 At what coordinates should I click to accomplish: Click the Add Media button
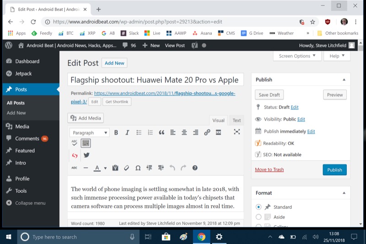tap(86, 118)
